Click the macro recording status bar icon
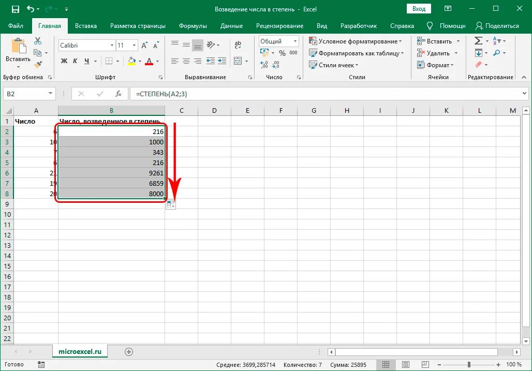532x371 pixels. 41,365
